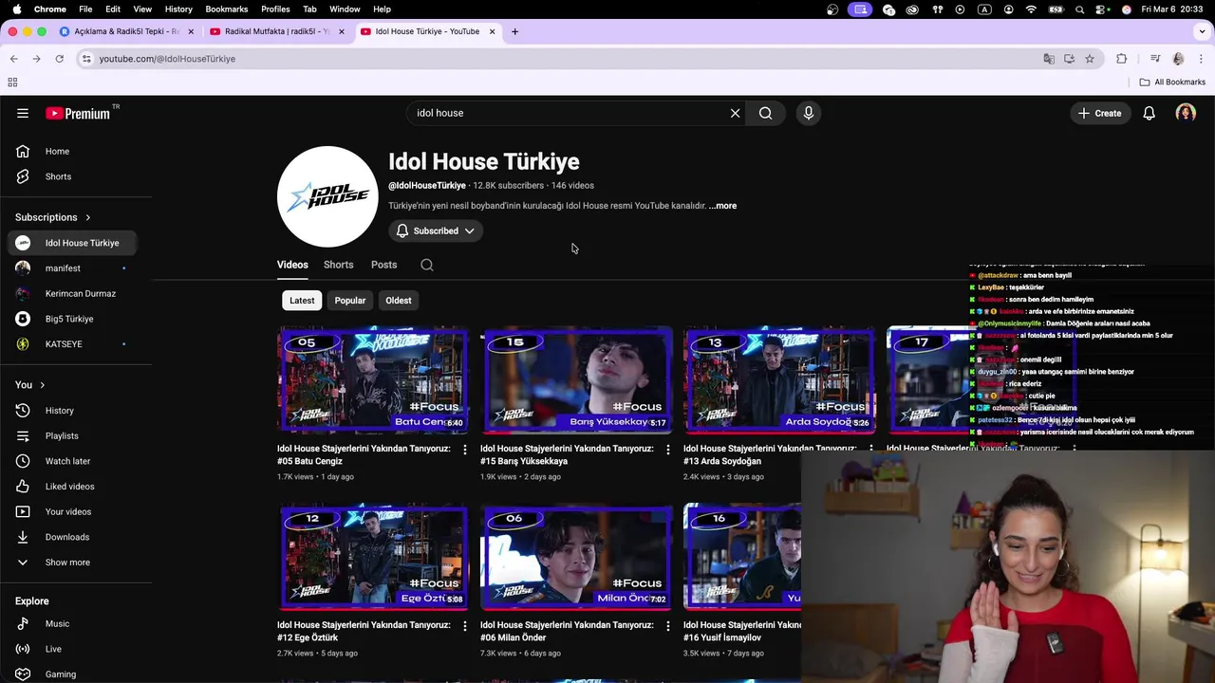Screen dimensions: 1215x683
Task: Open the Profiles menu in the menu bar
Action: [x=275, y=9]
